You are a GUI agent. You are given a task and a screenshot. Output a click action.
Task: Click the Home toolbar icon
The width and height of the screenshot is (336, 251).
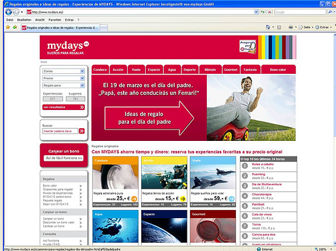click(x=268, y=28)
